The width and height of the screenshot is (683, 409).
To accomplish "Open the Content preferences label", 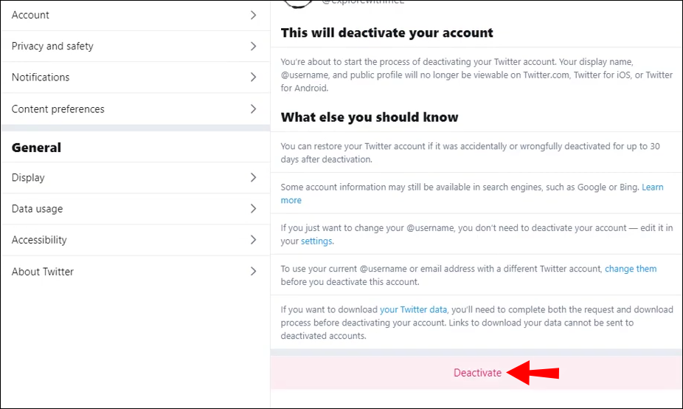I will click(58, 109).
